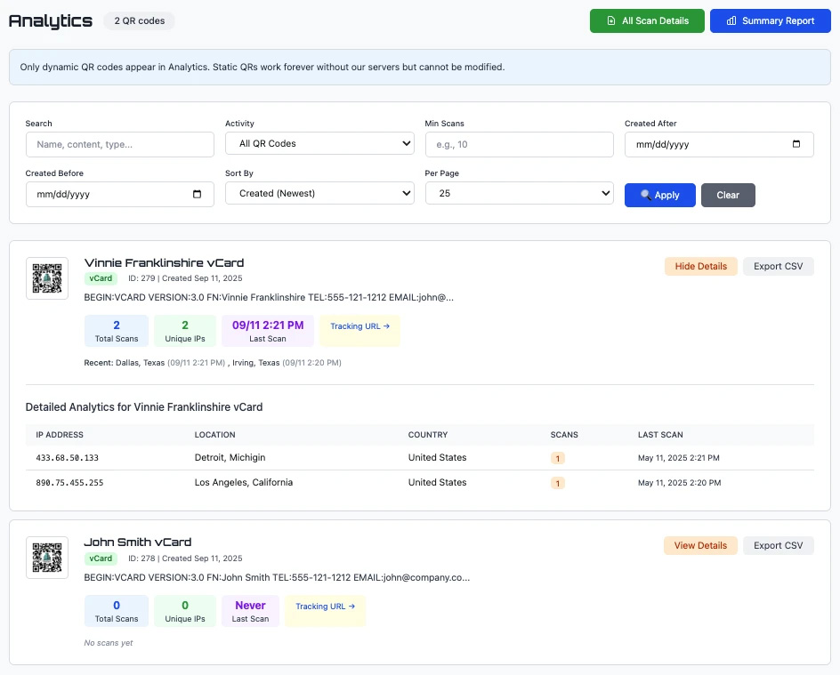Expand the Activity dropdown

coord(319,144)
